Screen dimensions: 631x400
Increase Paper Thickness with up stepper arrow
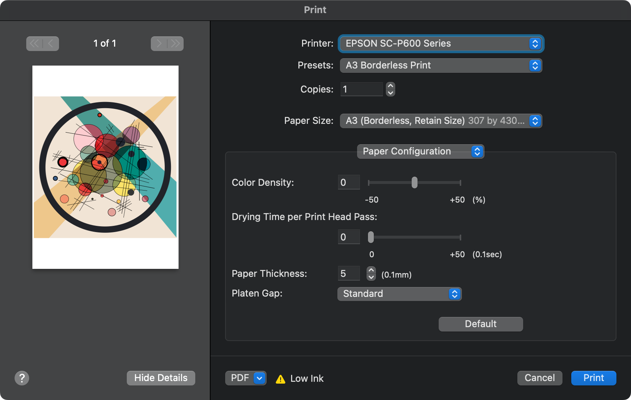371,270
